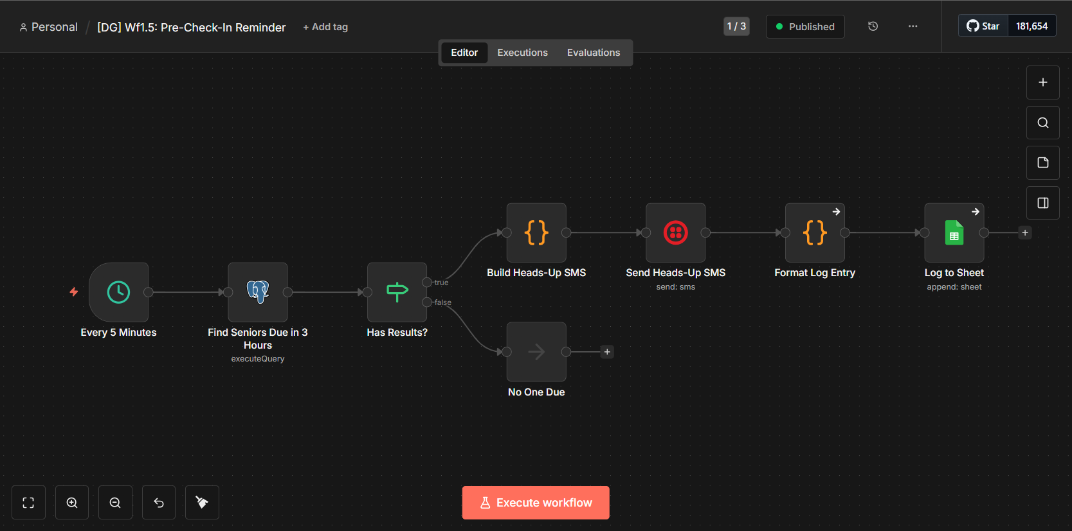Click the GitHub Star button
Image resolution: width=1072 pixels, height=531 pixels.
[x=983, y=26]
